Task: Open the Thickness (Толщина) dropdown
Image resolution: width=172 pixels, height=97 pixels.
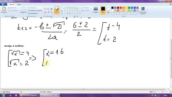Action: [x=96, y=10]
